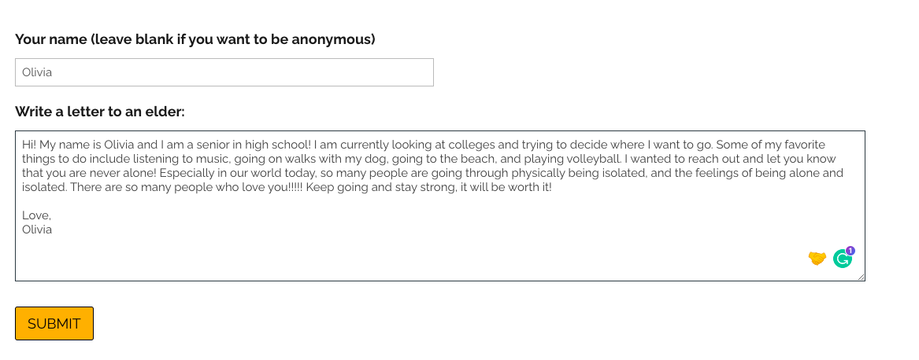Click the "Your name" field label

tap(195, 39)
